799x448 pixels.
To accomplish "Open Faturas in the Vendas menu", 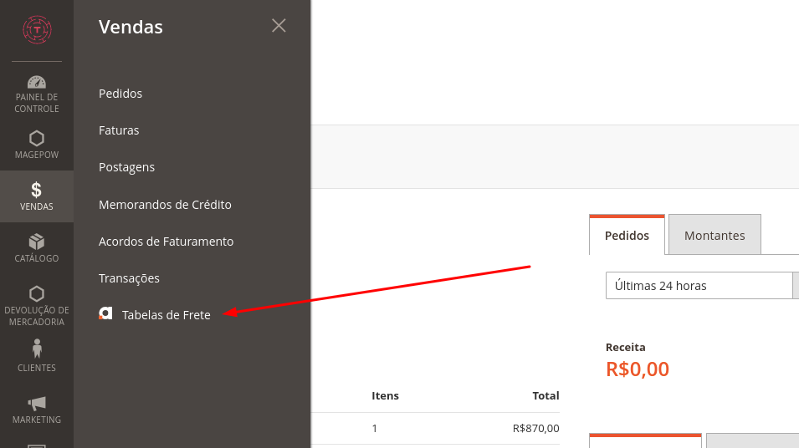I will 119,130.
